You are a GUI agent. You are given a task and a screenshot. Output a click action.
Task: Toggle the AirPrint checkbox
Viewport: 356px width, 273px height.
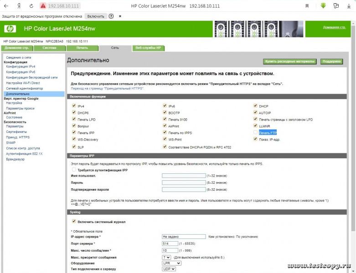[x=165, y=126]
